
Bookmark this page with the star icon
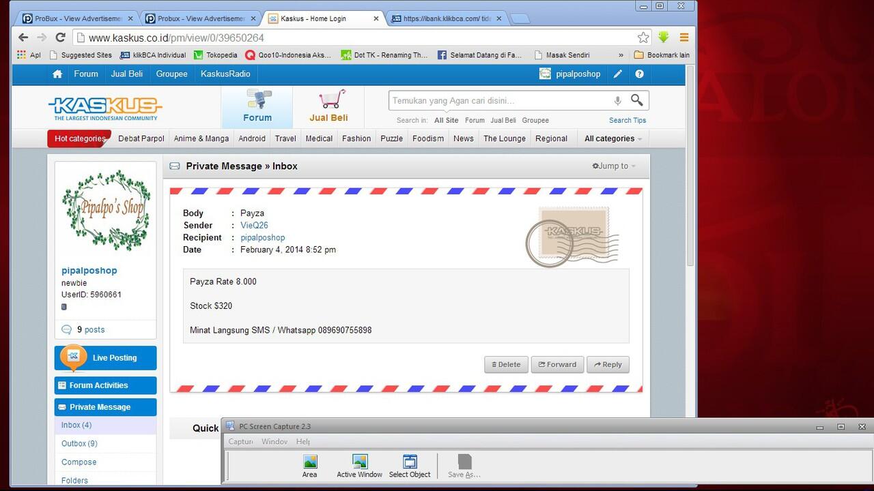point(643,38)
